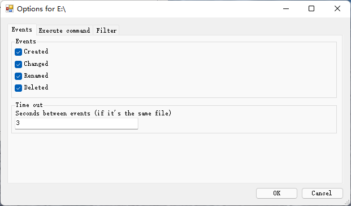This screenshot has width=351, height=206.
Task: Minimize the Options for E:\ window
Action: (x=286, y=8)
